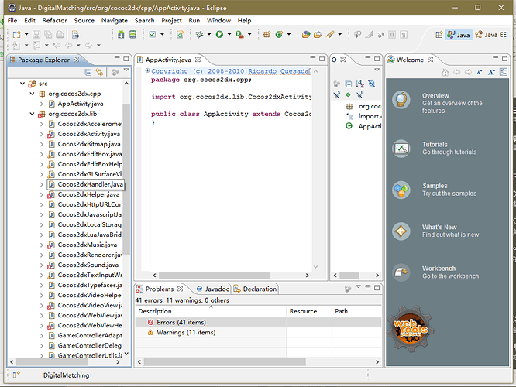Switch to Java EE perspective
The width and height of the screenshot is (516, 387).
click(x=491, y=35)
